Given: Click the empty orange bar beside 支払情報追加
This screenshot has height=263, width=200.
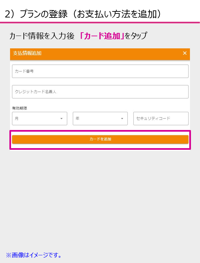Looking at the screenshot, I should click(x=112, y=53).
